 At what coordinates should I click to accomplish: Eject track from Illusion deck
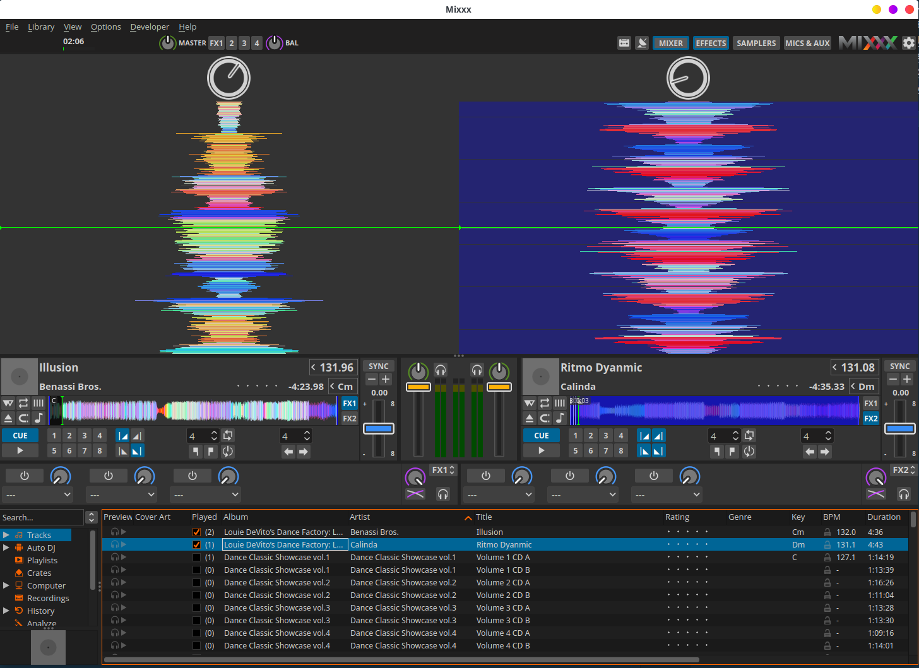8,418
